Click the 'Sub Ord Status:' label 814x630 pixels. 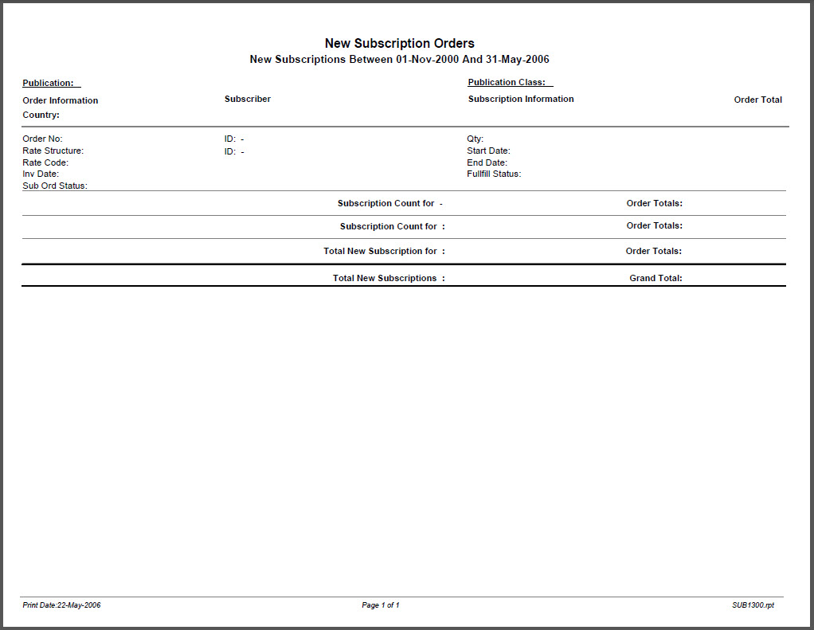click(54, 186)
